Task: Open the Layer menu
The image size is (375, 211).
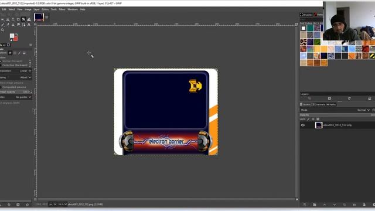Action: pos(36,9)
